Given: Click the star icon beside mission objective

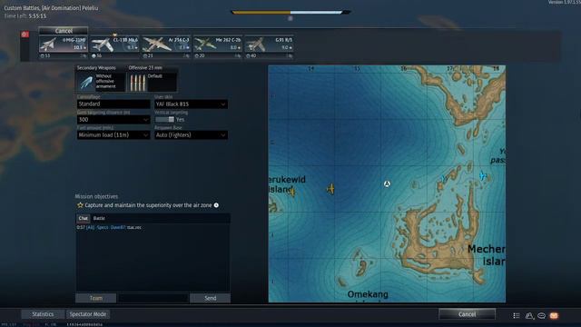Looking at the screenshot, I should (80, 205).
